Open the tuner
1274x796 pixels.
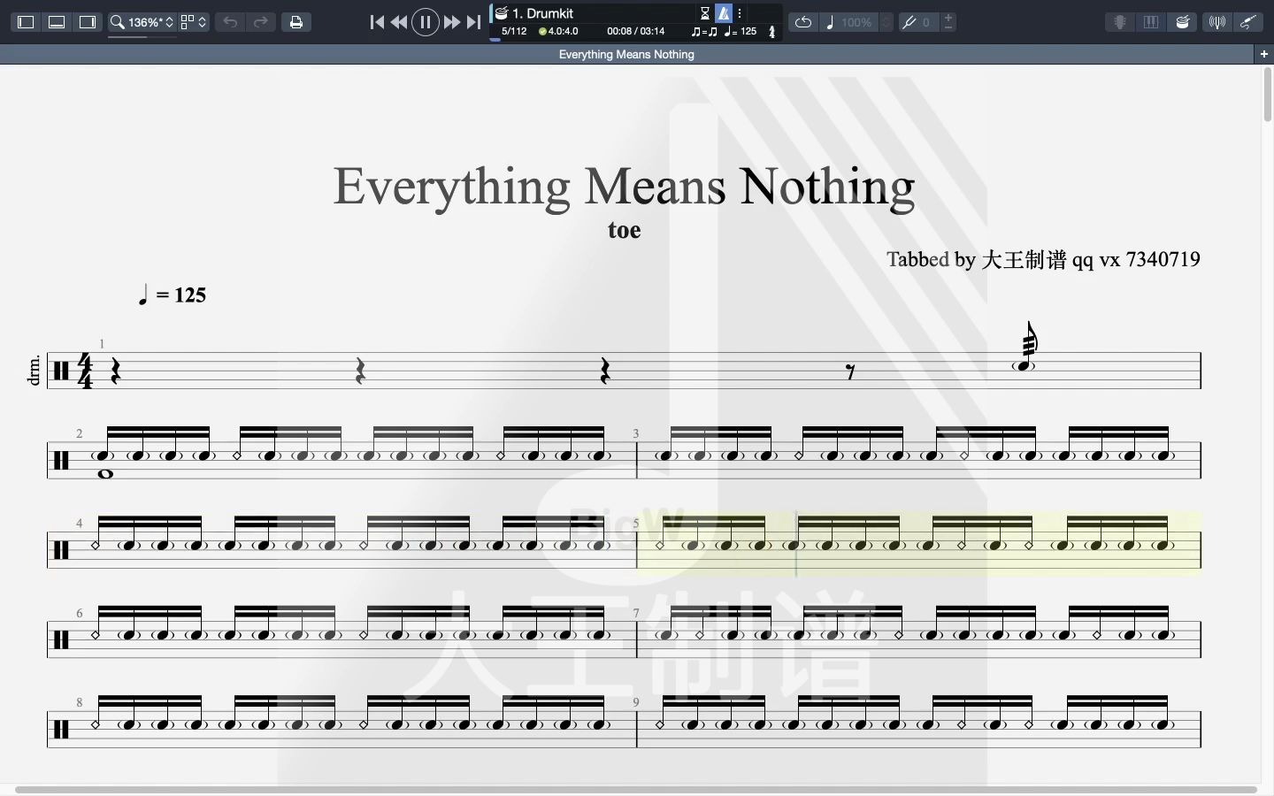[x=1217, y=22]
